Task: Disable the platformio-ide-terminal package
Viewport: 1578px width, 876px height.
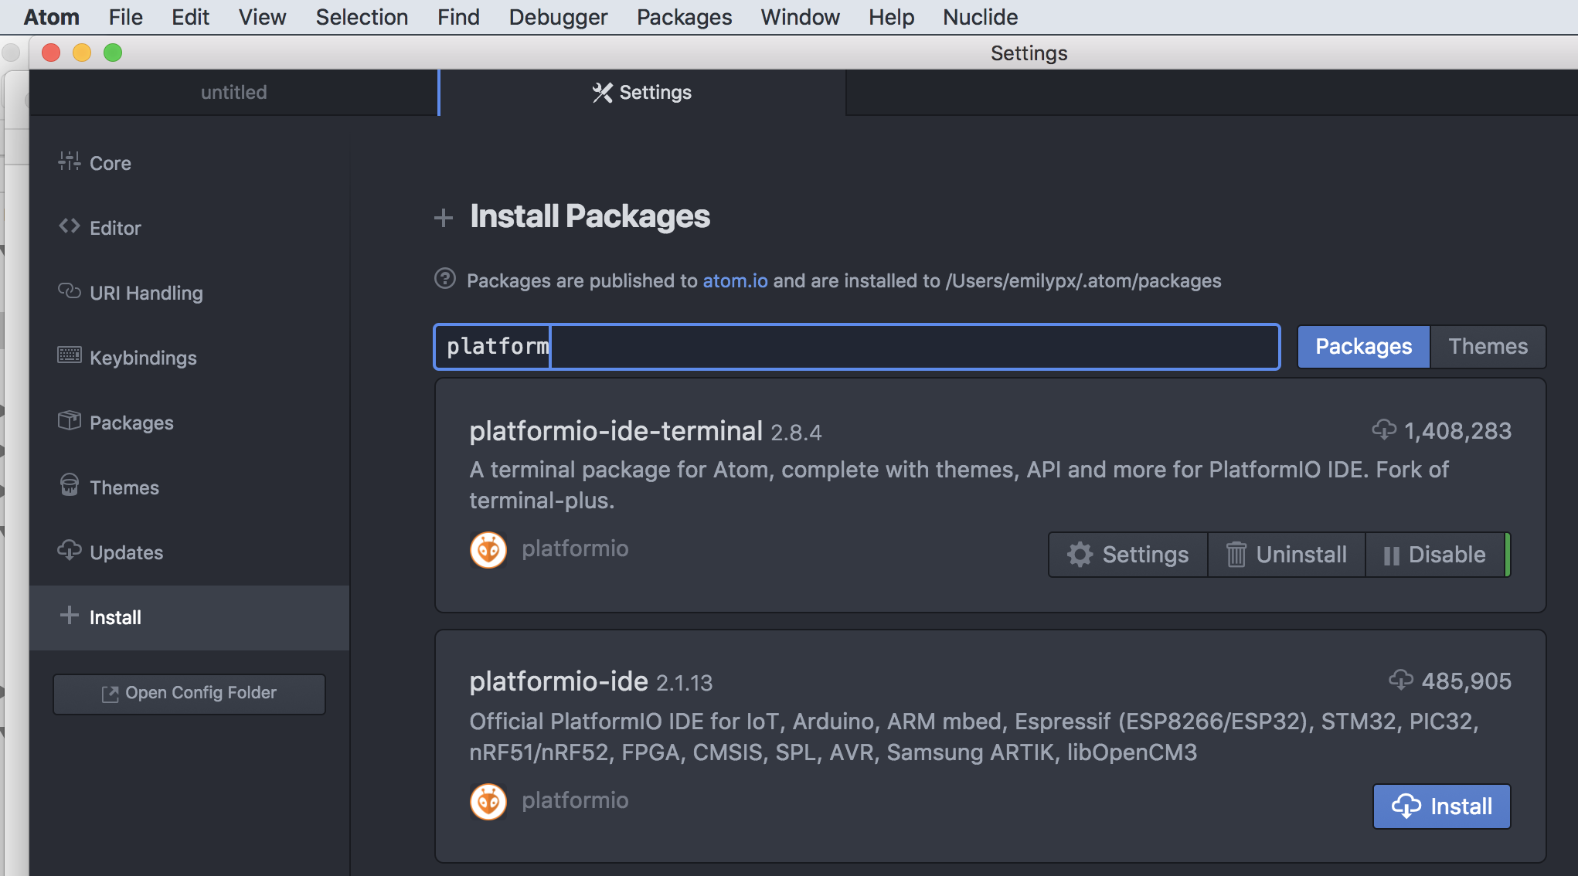Action: coord(1435,555)
